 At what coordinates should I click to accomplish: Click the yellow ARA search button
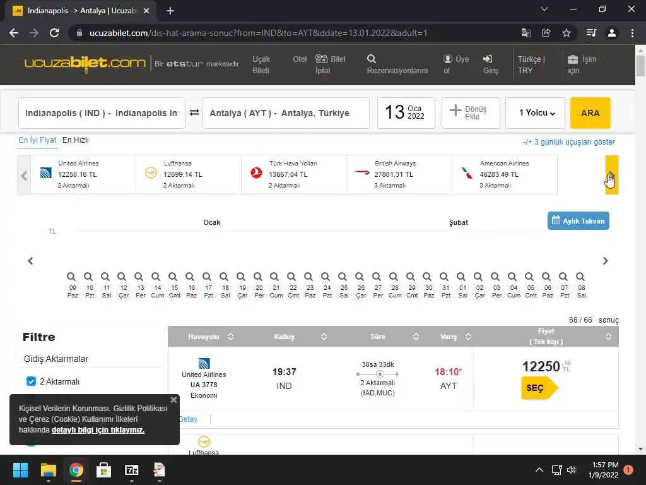pyautogui.click(x=590, y=112)
